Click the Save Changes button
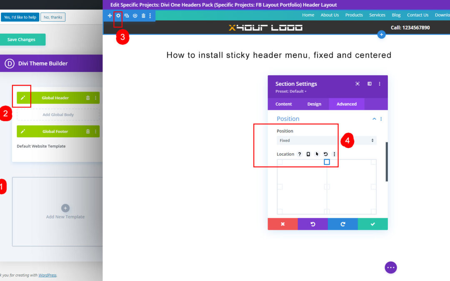This screenshot has height=281, width=450. [22, 40]
